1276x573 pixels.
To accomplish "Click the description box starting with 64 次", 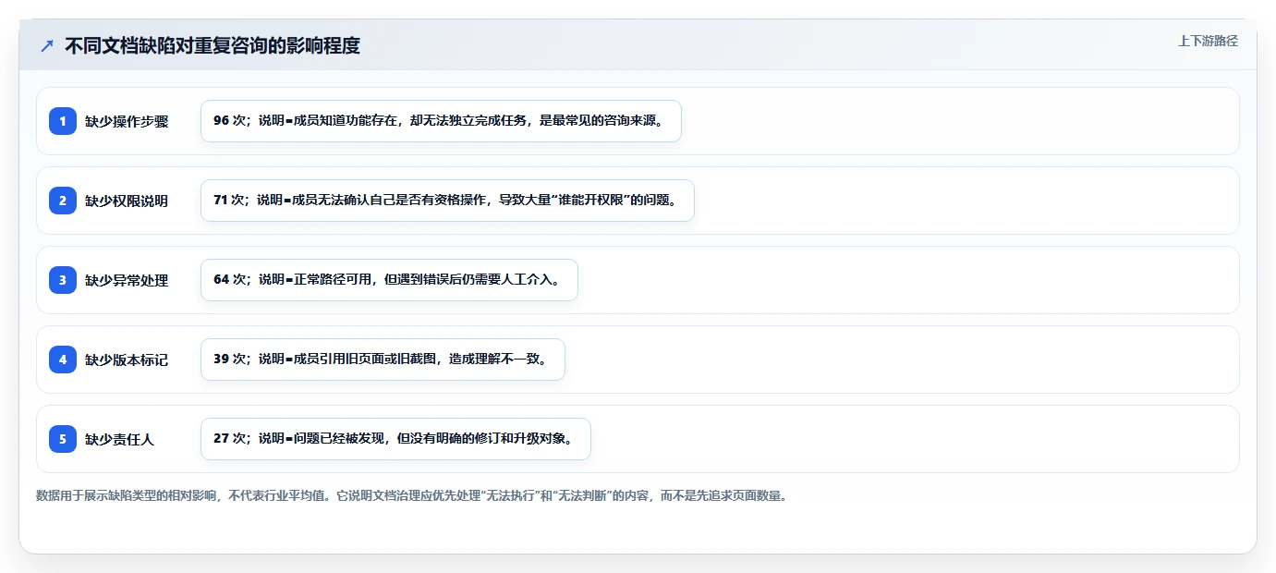I will [389, 280].
